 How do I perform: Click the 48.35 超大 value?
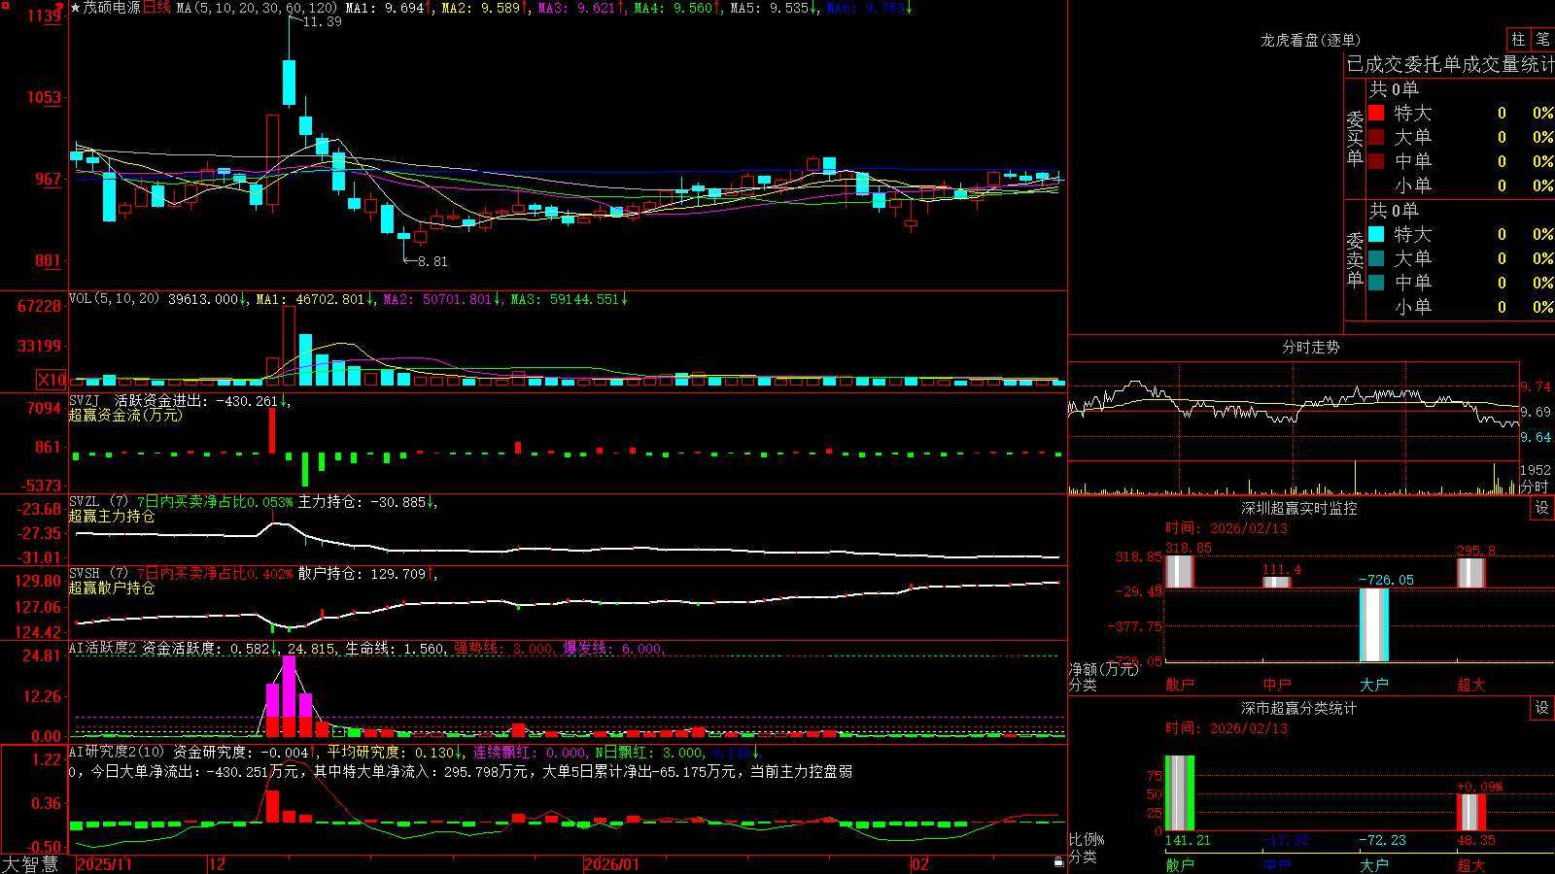pos(1476,840)
